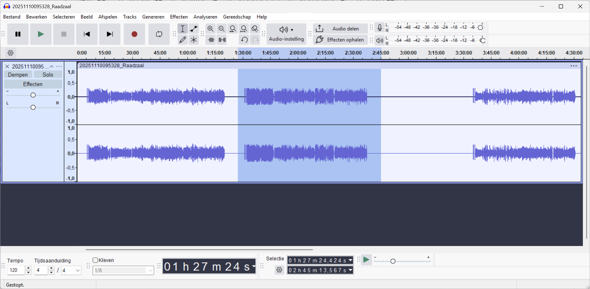Image resolution: width=590 pixels, height=289 pixels.
Task: Mute track with the Dempen button
Action: (x=18, y=75)
